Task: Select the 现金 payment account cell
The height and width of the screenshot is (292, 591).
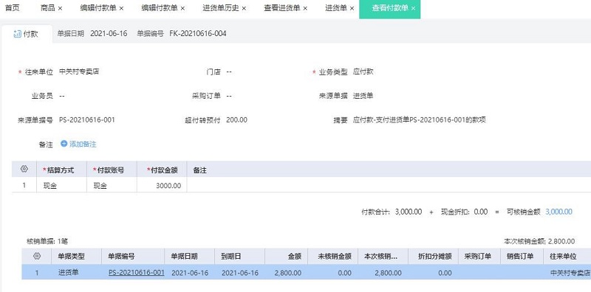Action: pos(112,186)
